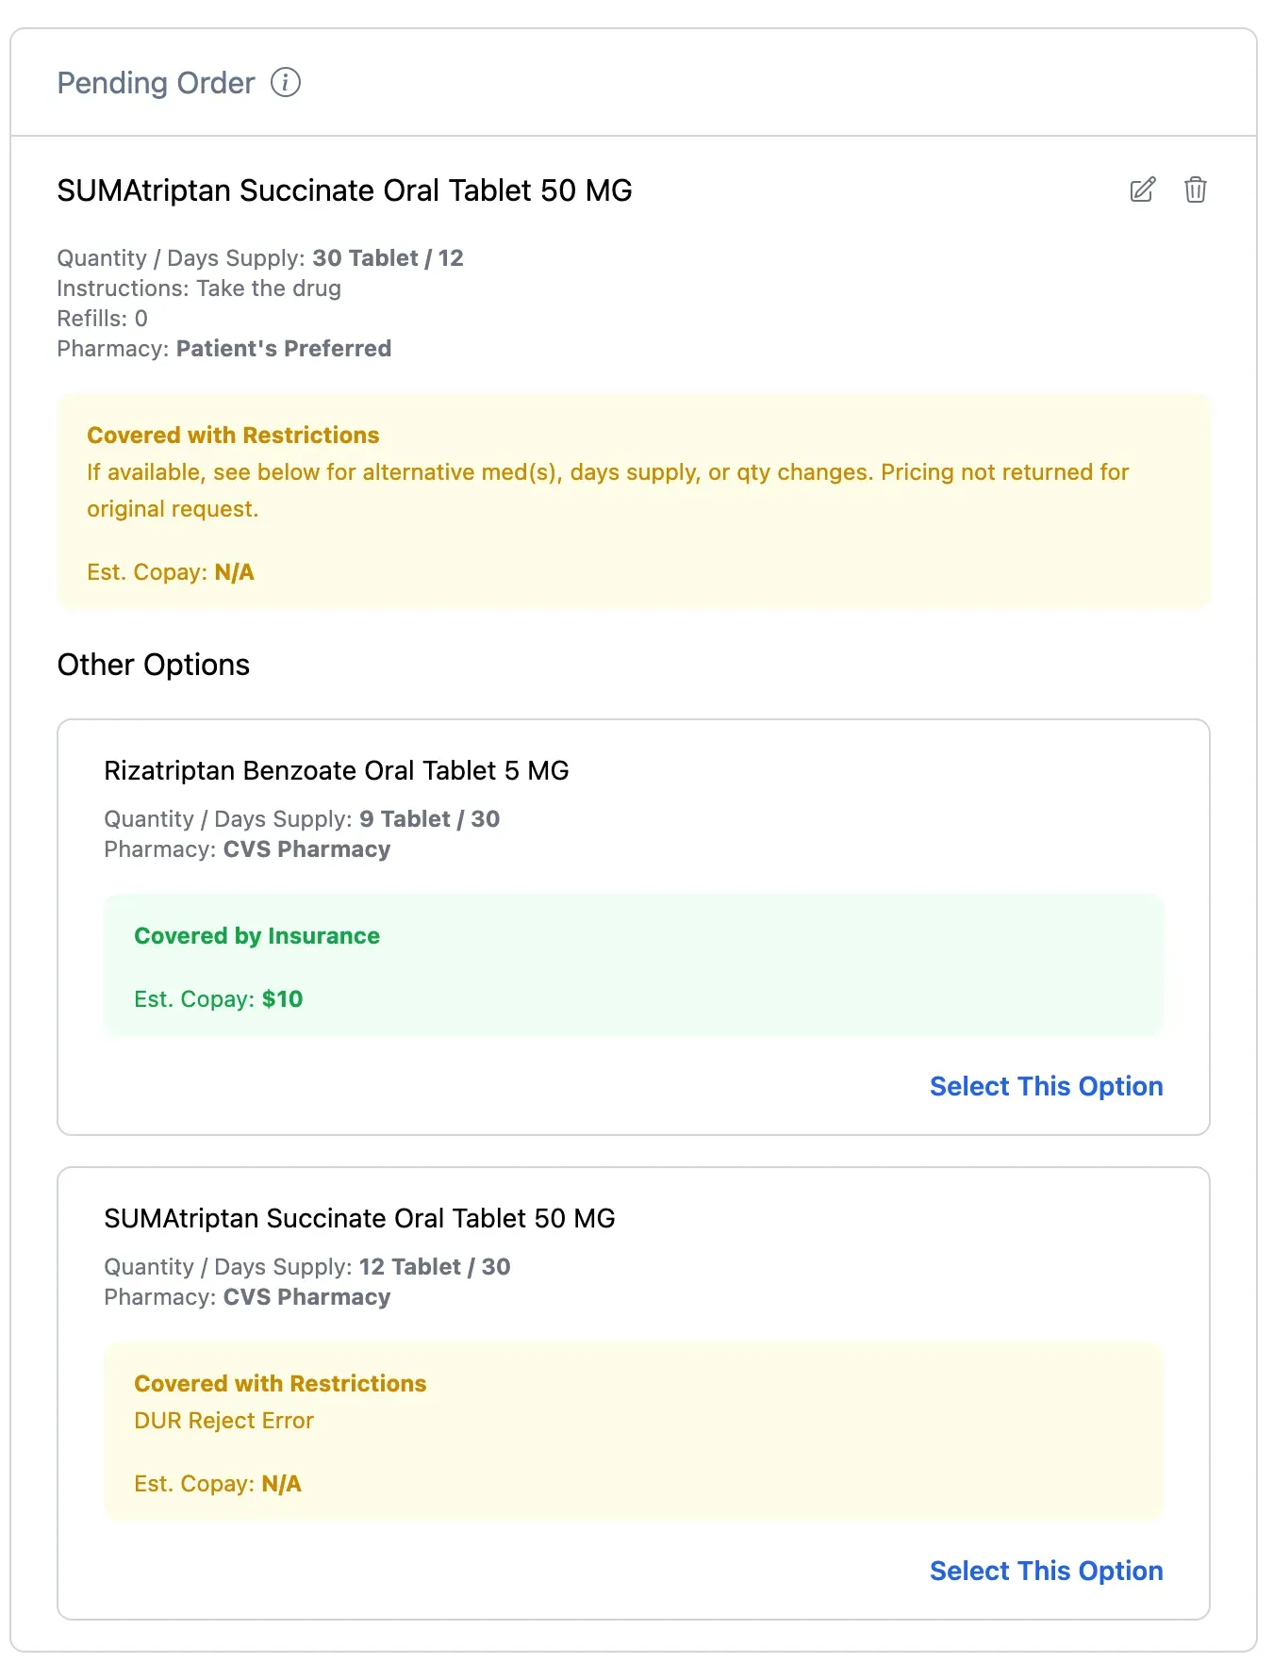Image resolution: width=1273 pixels, height=1663 pixels.
Task: Delete the pending order with trash icon
Action: [1195, 189]
